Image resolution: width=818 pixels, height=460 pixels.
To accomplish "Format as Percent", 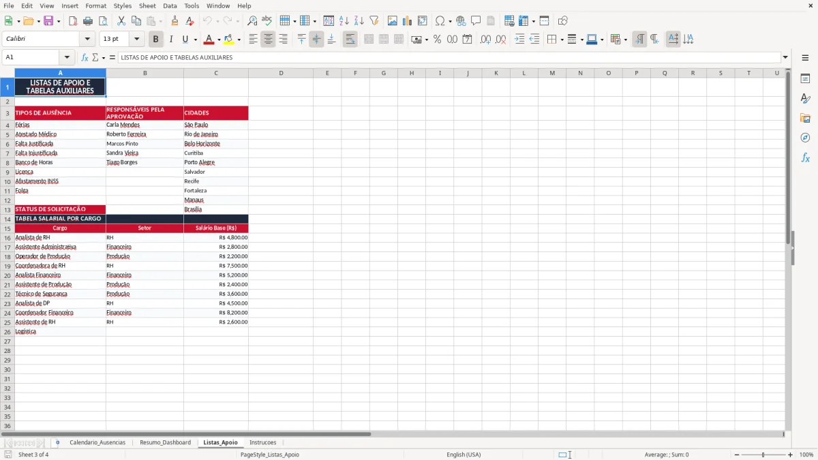I will (437, 40).
